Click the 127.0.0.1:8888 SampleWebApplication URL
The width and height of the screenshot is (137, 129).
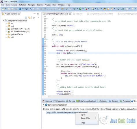click(x=67, y=112)
